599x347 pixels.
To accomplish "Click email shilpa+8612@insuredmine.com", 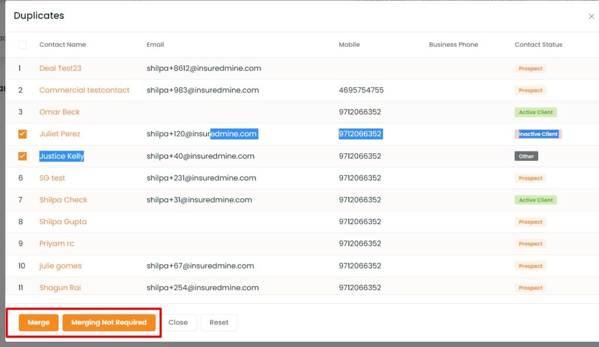I will pos(204,68).
